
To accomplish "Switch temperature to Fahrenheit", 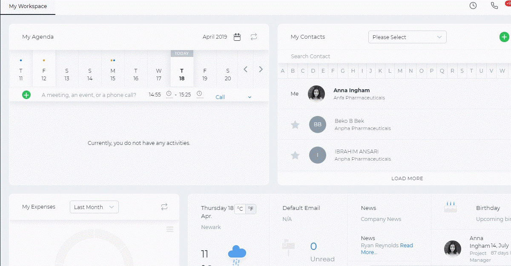I will click(x=251, y=209).
